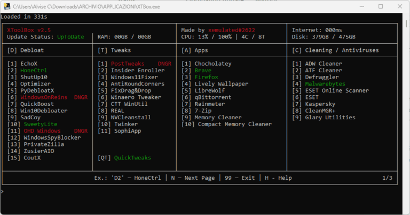This screenshot has height=215, width=410.
Task: Select LibreWolf entry
Action: click(x=203, y=90)
